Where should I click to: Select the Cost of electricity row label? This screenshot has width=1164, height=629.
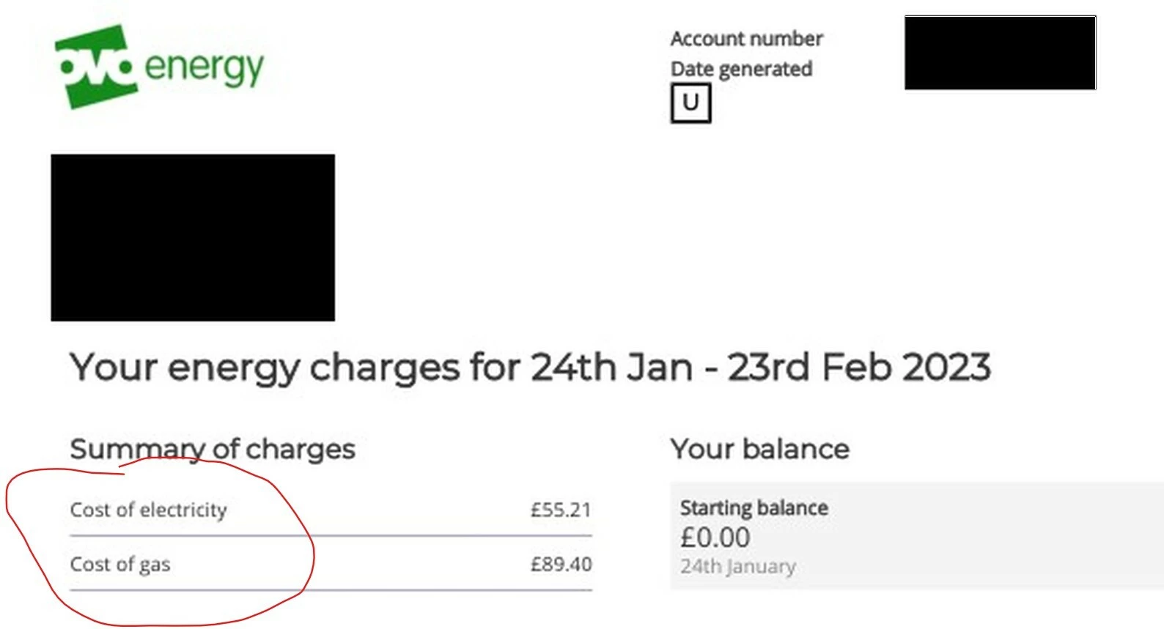pos(149,510)
